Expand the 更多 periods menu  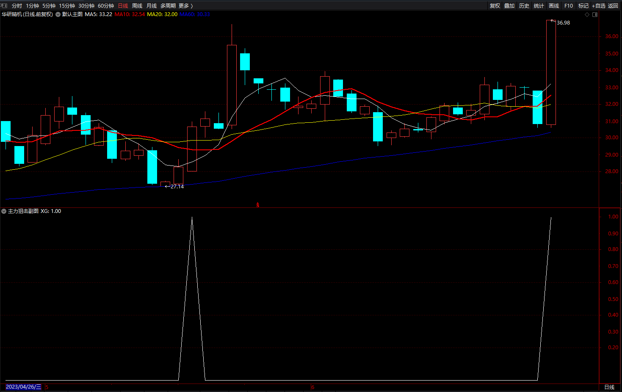tap(185, 6)
